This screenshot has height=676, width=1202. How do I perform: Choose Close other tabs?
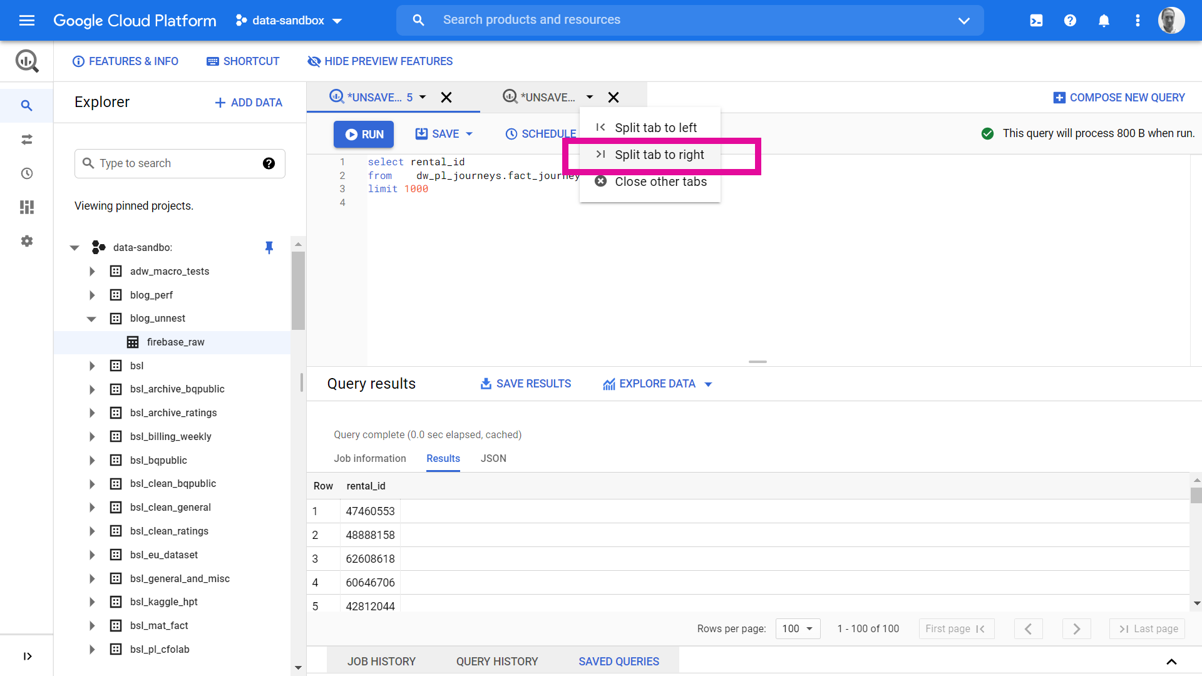click(x=650, y=182)
